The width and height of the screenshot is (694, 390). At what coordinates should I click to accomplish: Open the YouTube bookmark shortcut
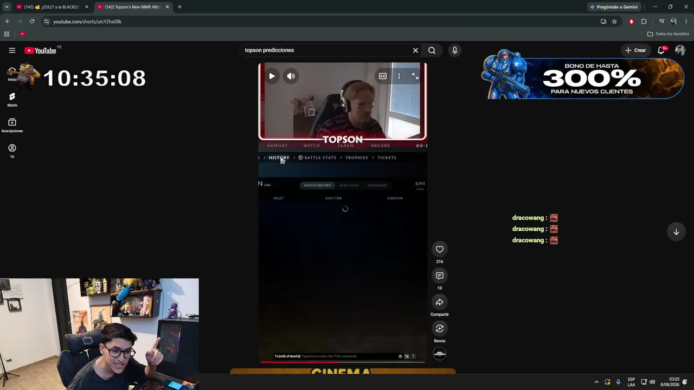22,34
